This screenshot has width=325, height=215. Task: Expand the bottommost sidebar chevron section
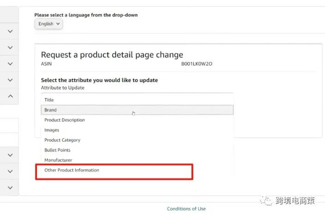tap(10, 188)
